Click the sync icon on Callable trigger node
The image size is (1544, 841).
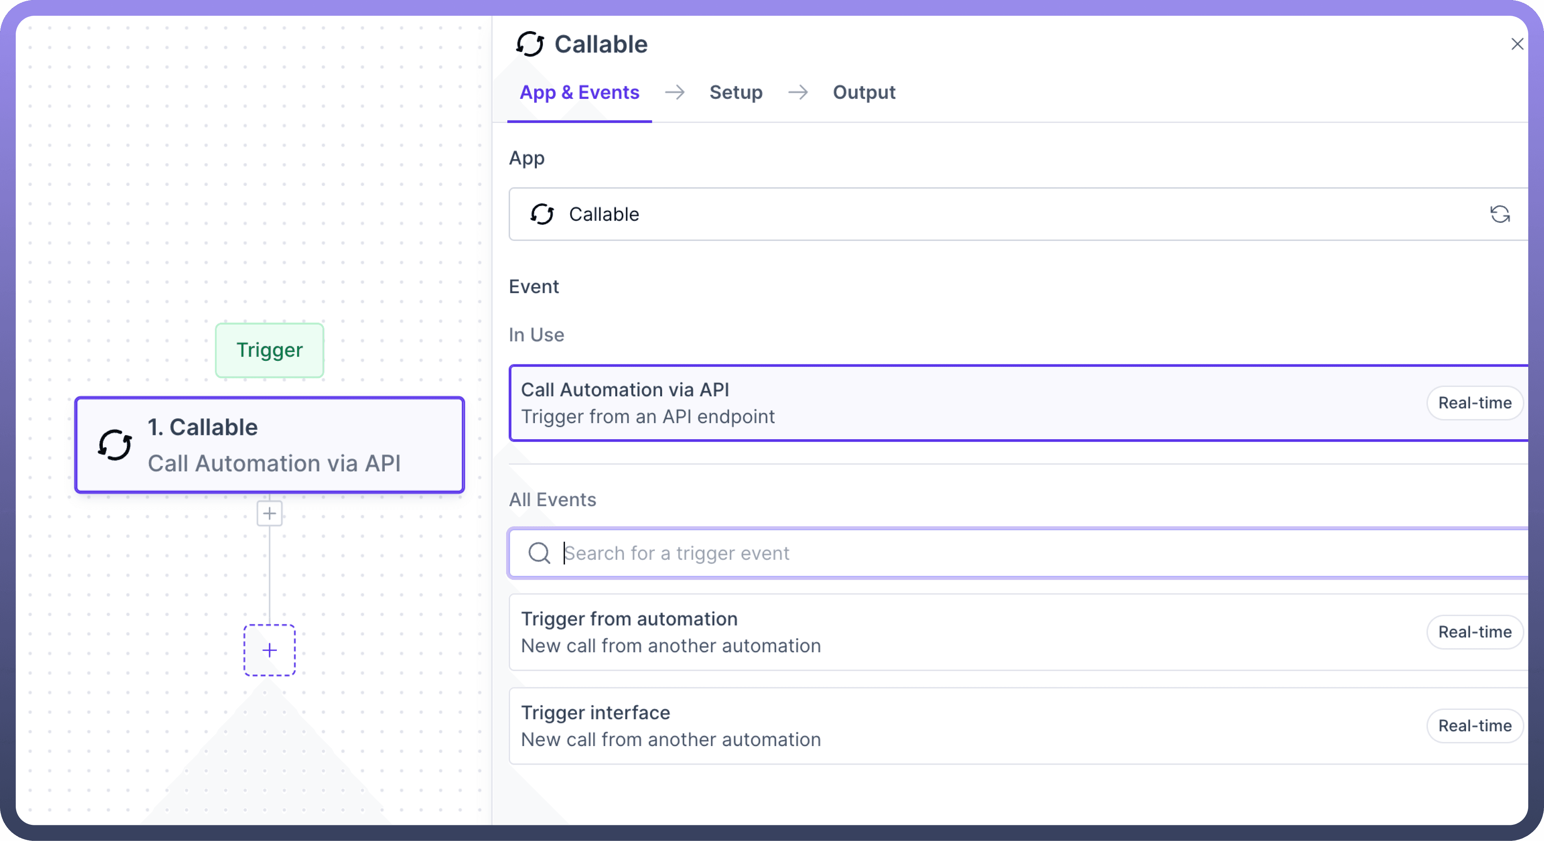coord(115,446)
